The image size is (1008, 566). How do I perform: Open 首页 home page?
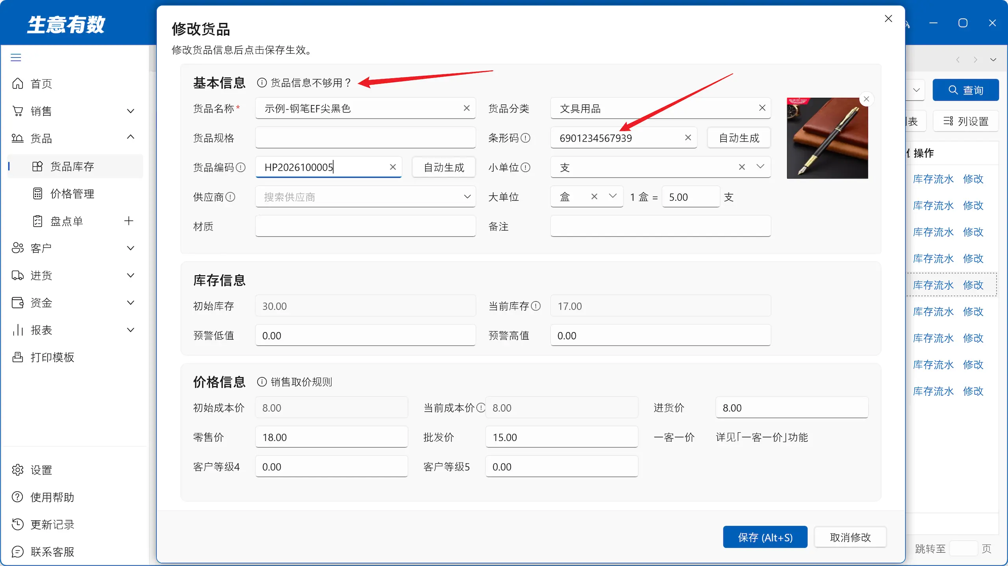41,84
